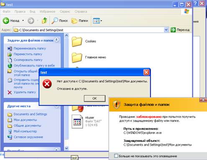The image size is (207, 160).
Task: Open the Правка menu
Action: (x=20, y=11)
